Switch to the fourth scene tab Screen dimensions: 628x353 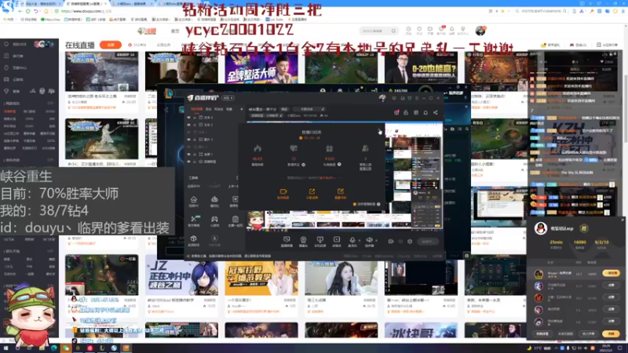(x=229, y=109)
